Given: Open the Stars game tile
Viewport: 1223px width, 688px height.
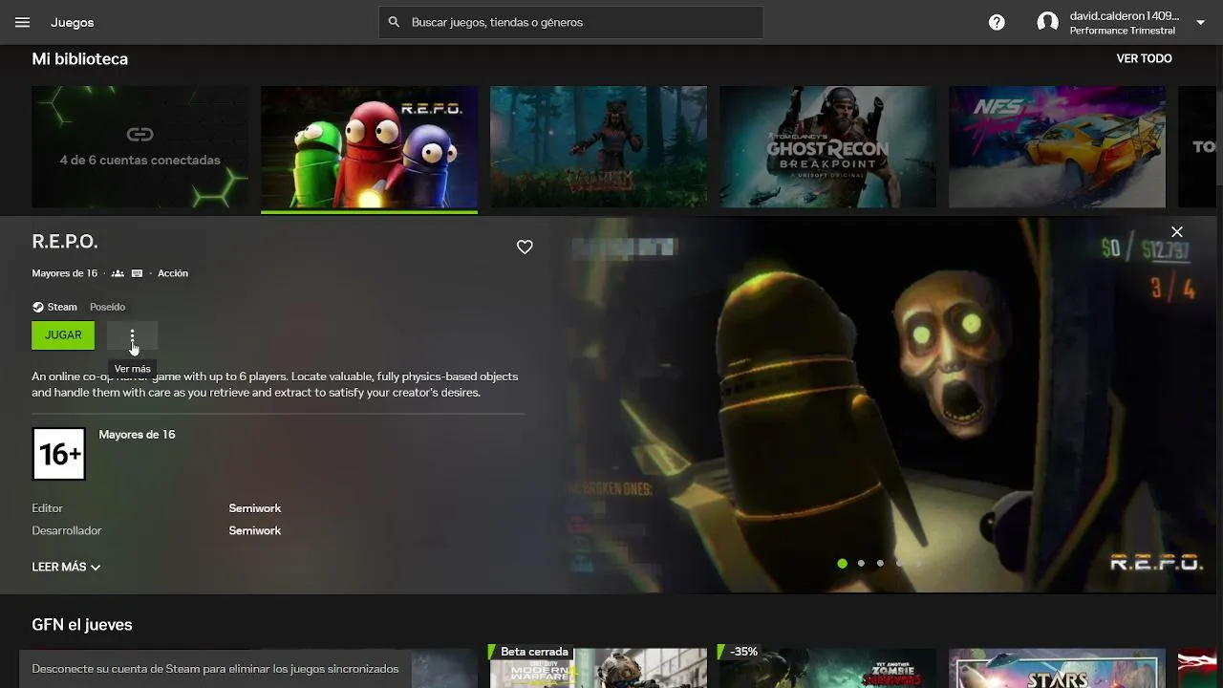Looking at the screenshot, I should [x=1057, y=668].
